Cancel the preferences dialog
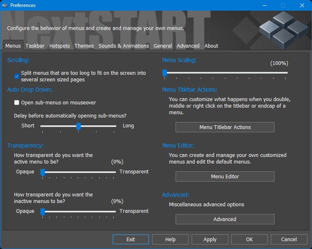This screenshot has height=249, width=312. click(289, 240)
